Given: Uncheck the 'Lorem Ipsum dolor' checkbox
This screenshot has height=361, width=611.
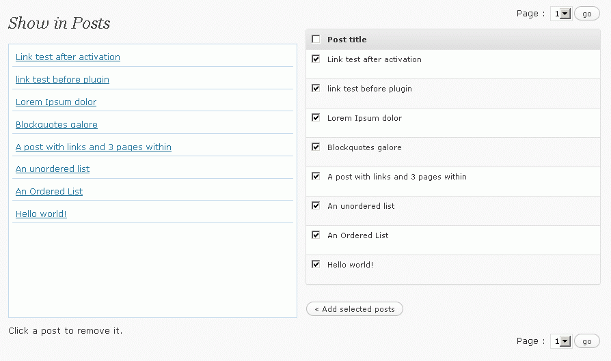Looking at the screenshot, I should point(316,117).
